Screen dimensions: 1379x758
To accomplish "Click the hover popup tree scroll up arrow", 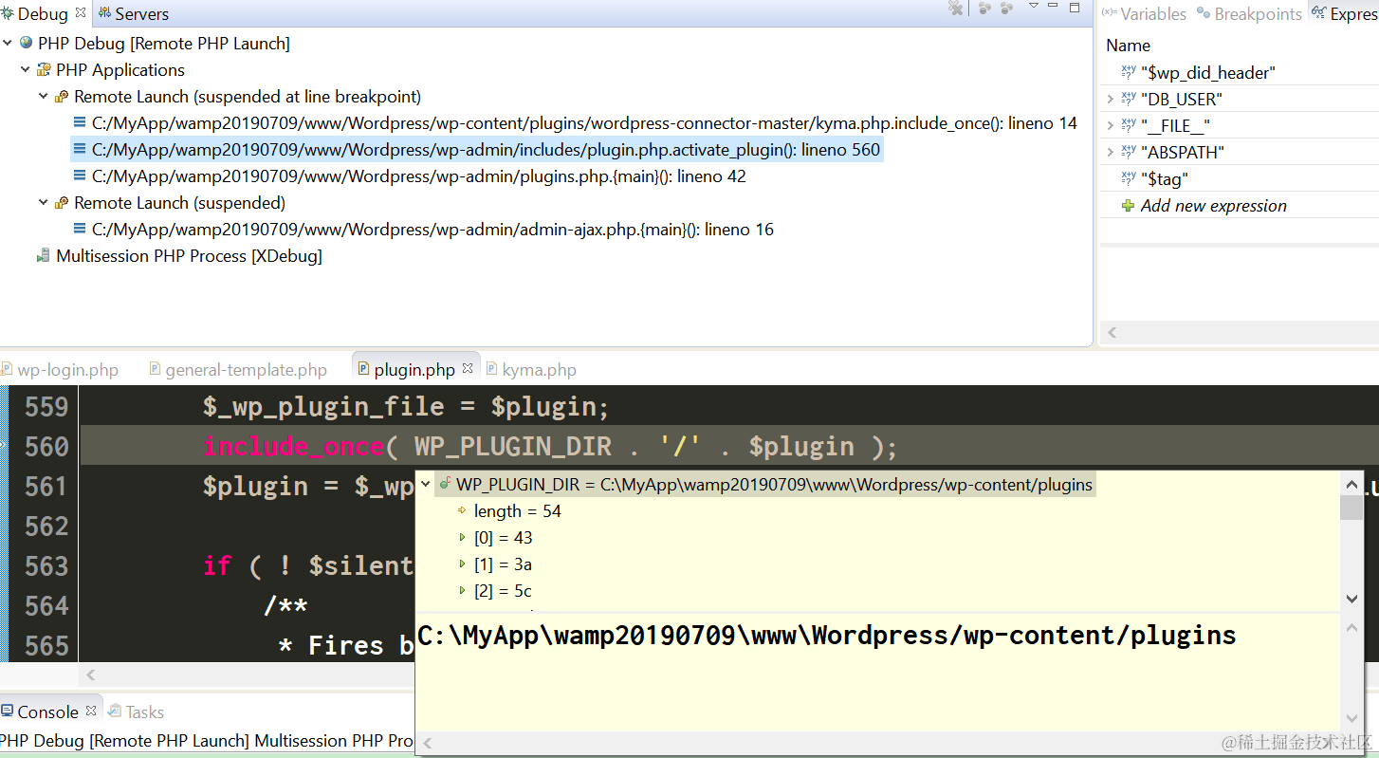I will 1351,484.
